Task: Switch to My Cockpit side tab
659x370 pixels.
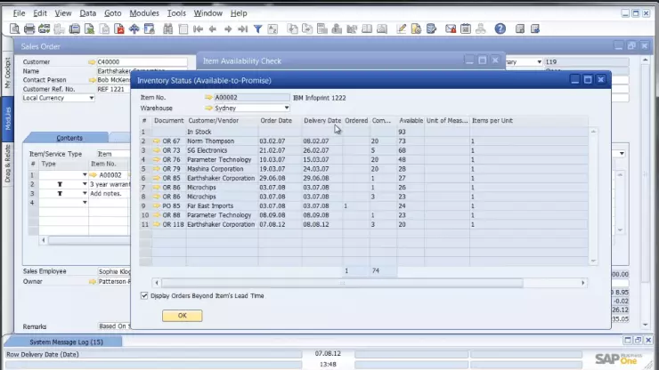Action: (7, 73)
